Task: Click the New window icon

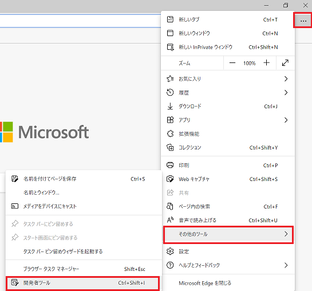Action: (x=170, y=33)
